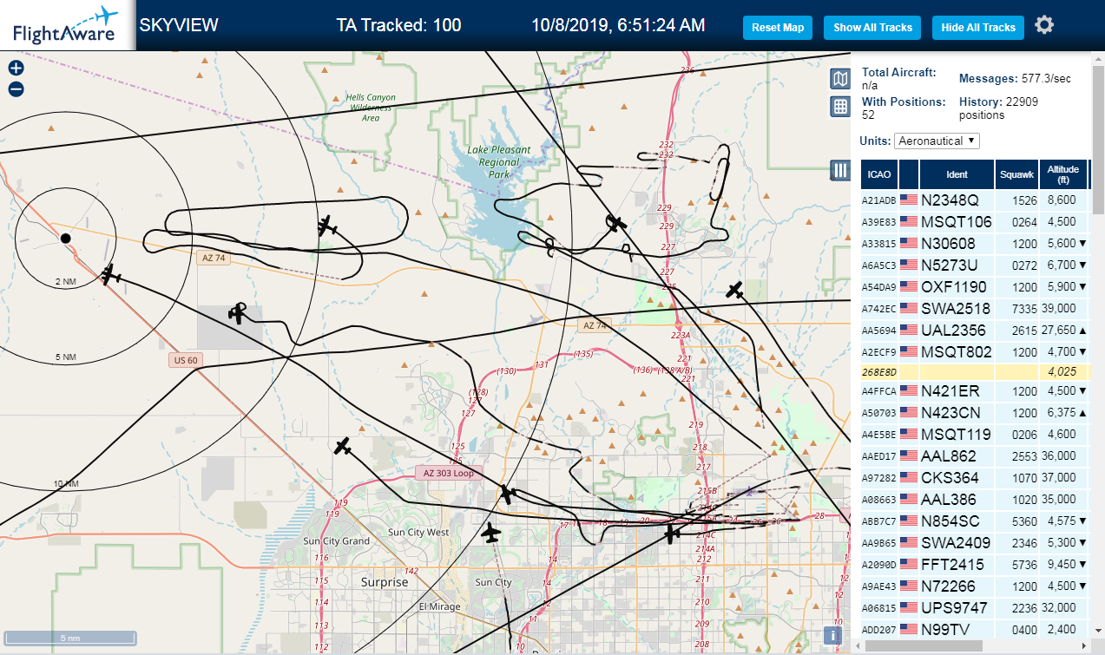Click the A742EC ICAO code
The width and height of the screenshot is (1105, 655).
[x=878, y=308]
